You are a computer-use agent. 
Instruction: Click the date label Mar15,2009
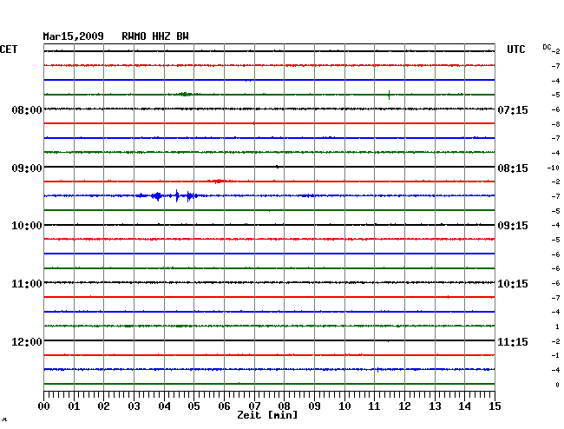[x=74, y=36]
